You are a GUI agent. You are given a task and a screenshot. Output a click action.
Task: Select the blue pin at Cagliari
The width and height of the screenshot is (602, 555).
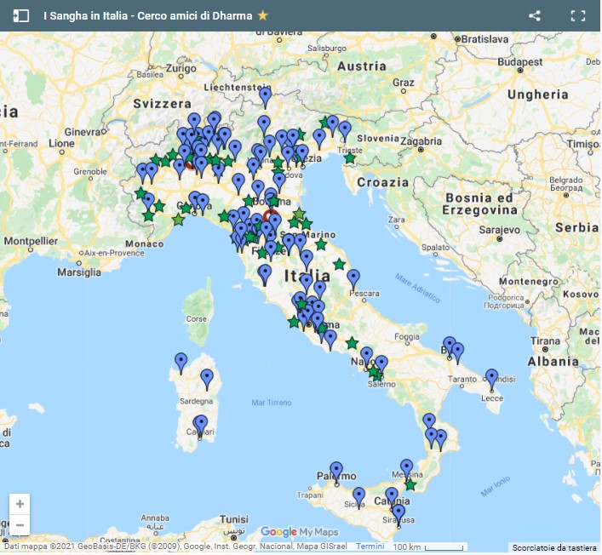200,426
